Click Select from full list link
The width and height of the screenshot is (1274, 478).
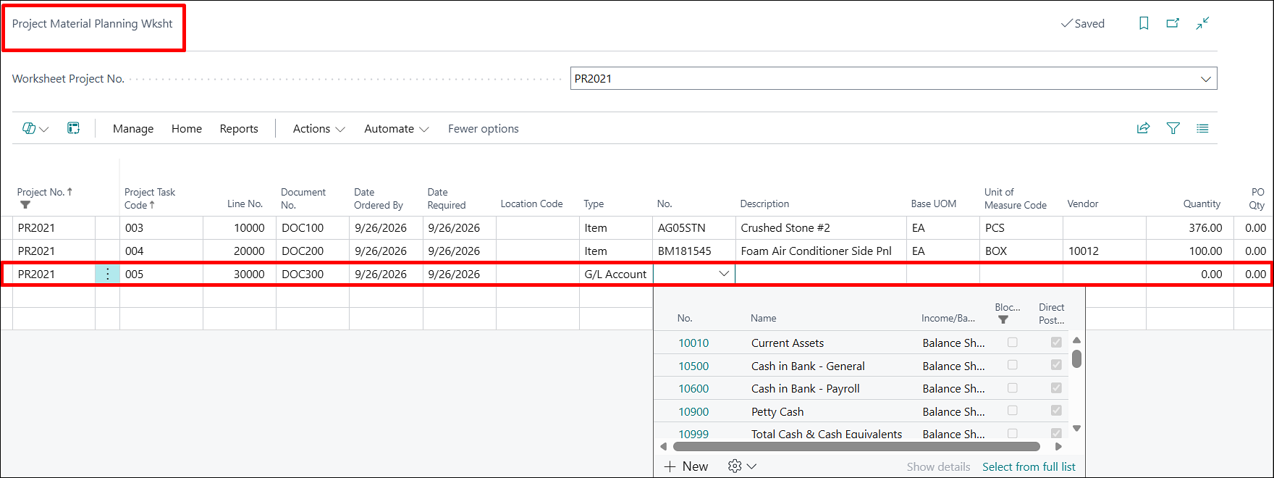click(x=1029, y=466)
